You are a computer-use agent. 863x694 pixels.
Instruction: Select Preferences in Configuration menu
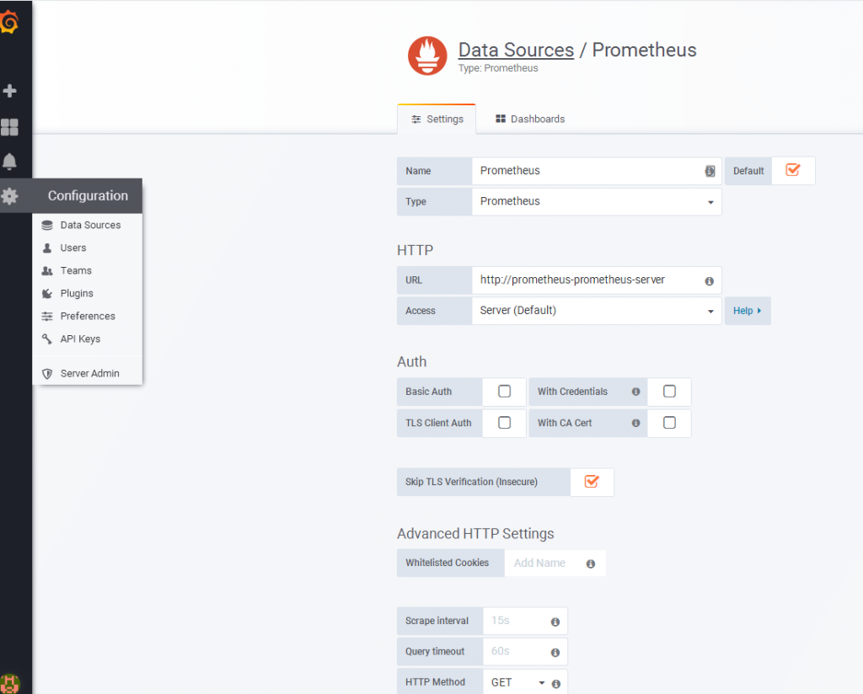[x=88, y=316]
